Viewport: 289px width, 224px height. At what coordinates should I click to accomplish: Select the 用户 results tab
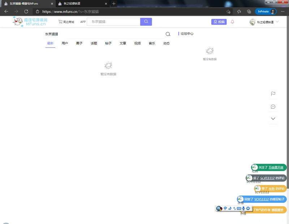[x=65, y=43]
